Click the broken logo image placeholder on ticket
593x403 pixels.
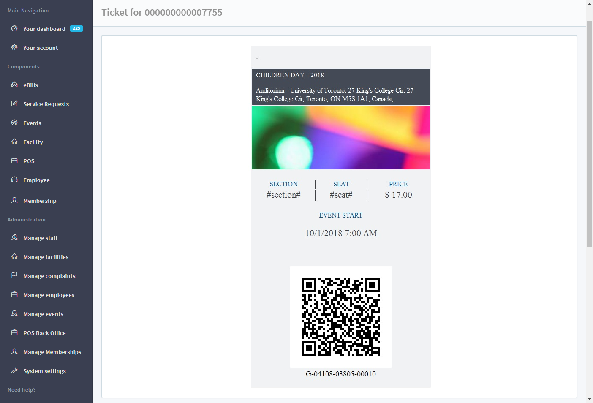(257, 57)
